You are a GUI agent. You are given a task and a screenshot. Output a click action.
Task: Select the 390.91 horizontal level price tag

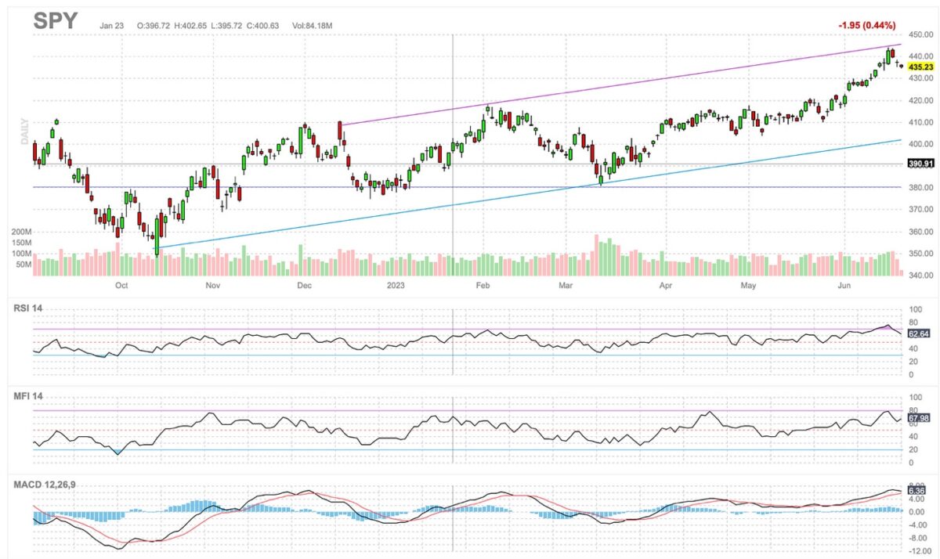921,164
